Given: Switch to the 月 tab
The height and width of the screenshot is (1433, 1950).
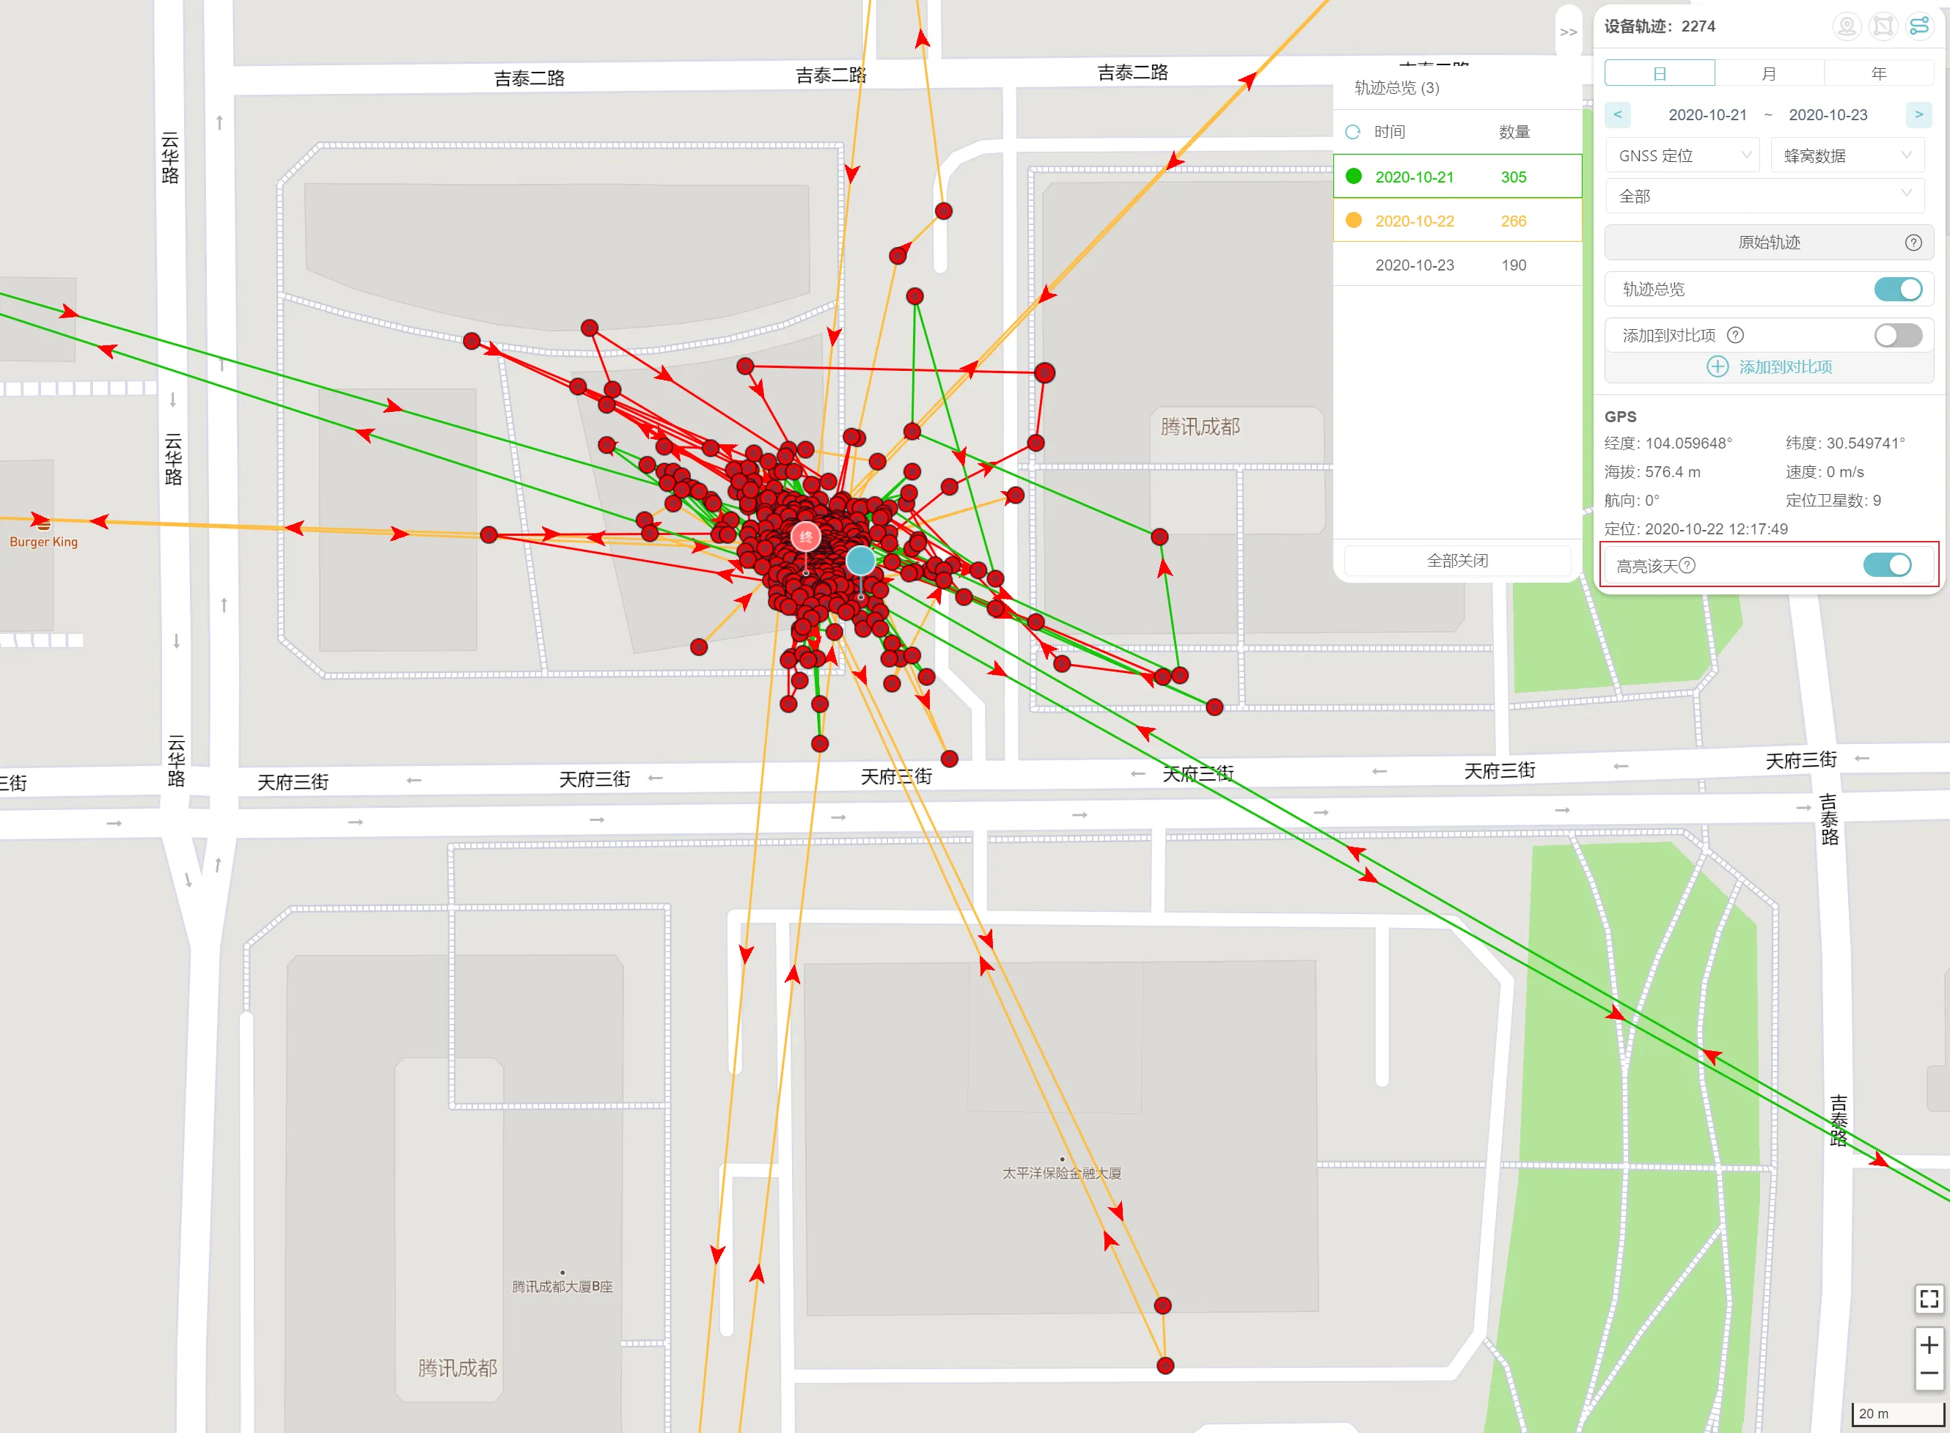Looking at the screenshot, I should coord(1769,73).
